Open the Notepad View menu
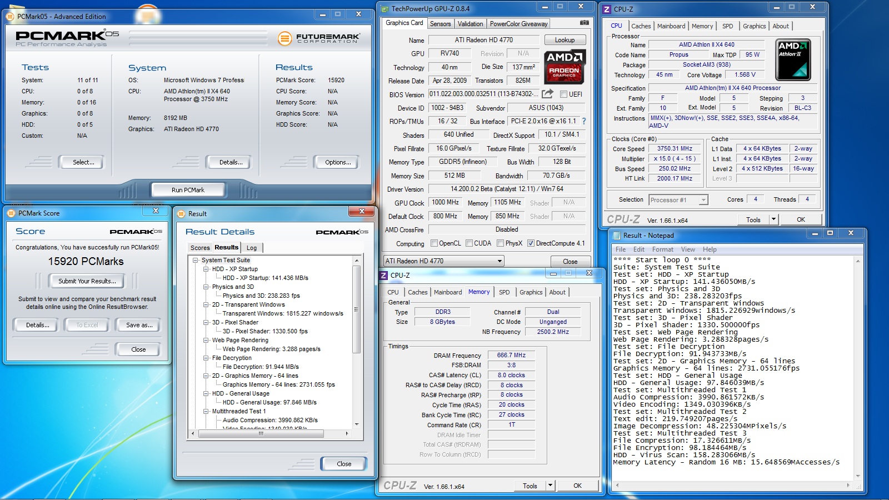Image resolution: width=889 pixels, height=500 pixels. click(x=688, y=249)
